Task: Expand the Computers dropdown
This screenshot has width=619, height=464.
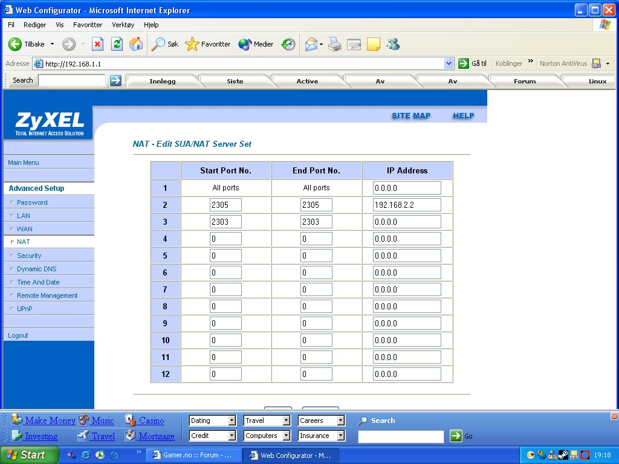Action: click(285, 436)
